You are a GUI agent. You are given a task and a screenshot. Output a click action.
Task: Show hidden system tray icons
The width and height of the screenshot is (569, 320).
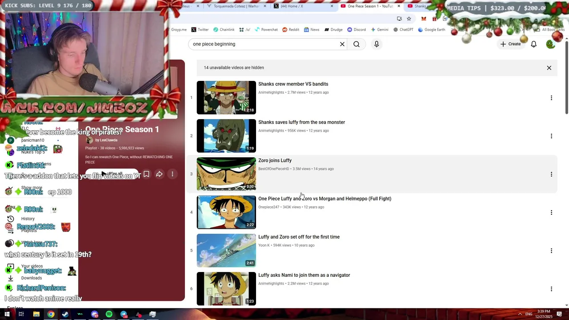click(520, 314)
